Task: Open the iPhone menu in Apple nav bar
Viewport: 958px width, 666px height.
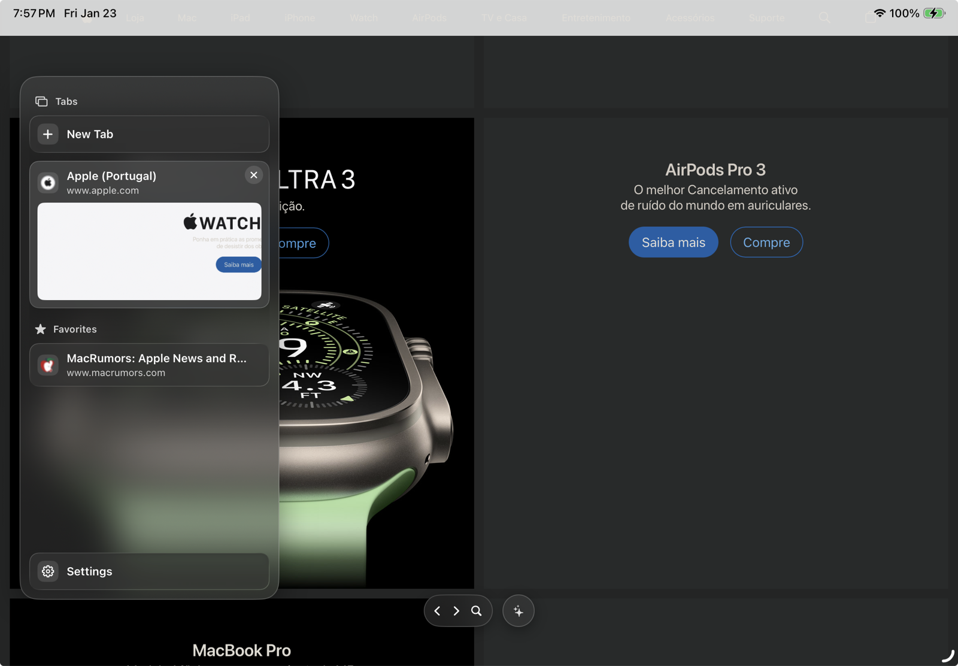Action: (x=300, y=18)
